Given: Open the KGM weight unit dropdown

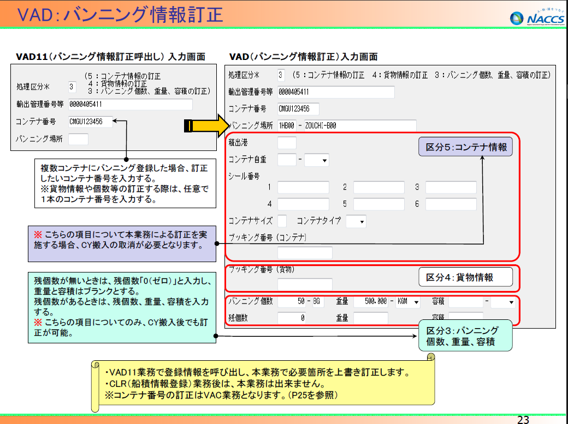Looking at the screenshot, I should point(409,302).
